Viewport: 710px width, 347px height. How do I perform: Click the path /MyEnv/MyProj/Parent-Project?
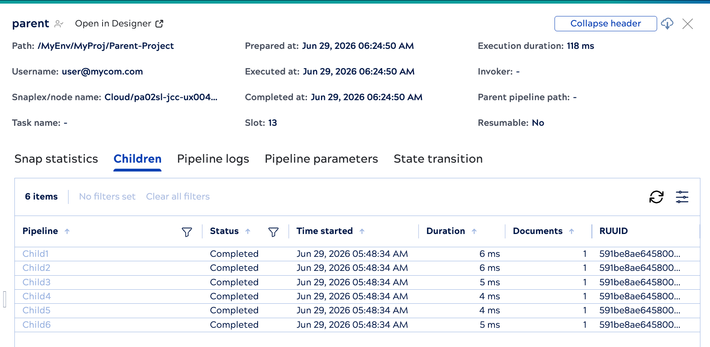106,46
